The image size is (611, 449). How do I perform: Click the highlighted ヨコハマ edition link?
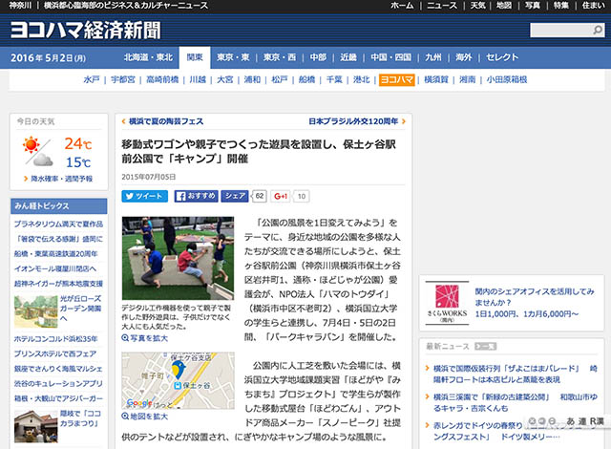(397, 79)
